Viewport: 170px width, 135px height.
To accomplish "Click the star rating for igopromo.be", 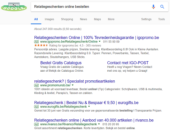I will [x=41, y=45].
